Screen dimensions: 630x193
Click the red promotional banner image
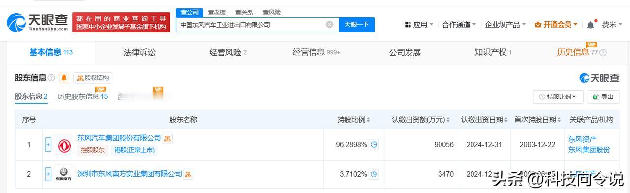(121, 22)
